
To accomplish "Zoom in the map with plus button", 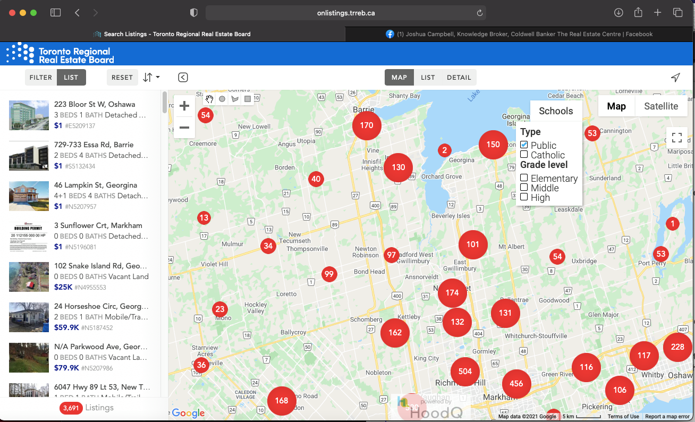I will [184, 106].
